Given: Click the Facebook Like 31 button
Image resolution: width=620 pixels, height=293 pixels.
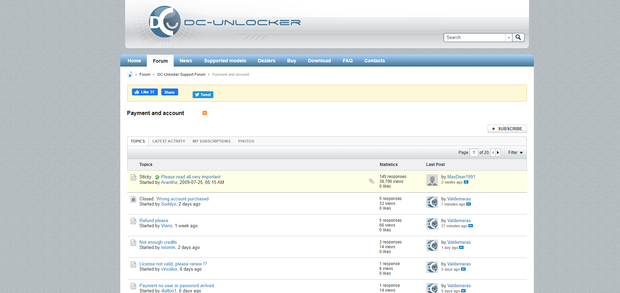Looking at the screenshot, I should coord(145,92).
